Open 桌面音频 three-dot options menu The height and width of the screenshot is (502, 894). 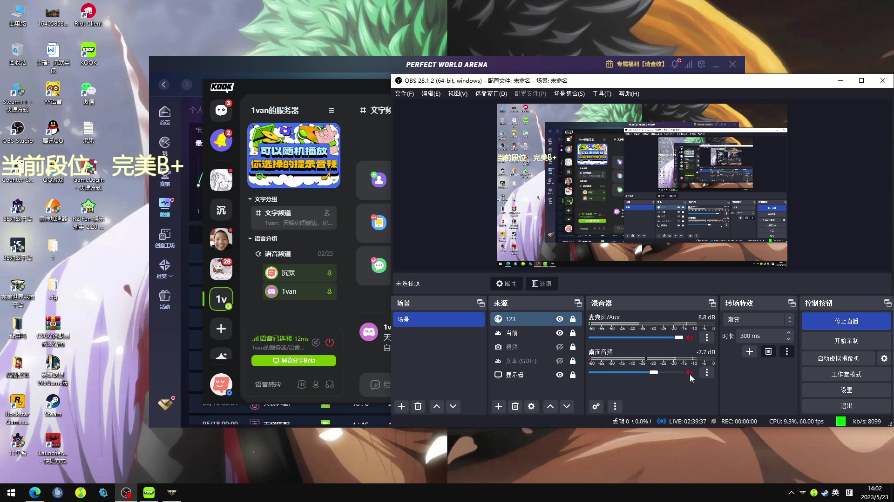707,372
